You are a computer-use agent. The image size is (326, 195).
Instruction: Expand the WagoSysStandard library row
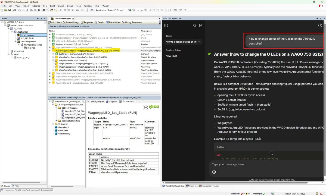[x=50, y=83]
